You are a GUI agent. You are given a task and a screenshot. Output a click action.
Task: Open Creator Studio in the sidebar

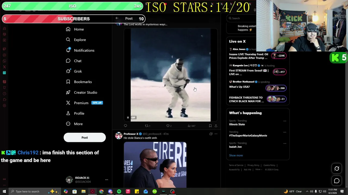82,92
